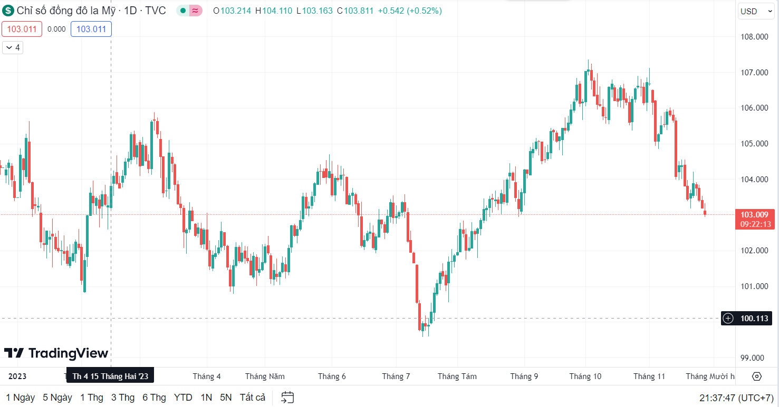Select the YTD time range

click(x=183, y=398)
